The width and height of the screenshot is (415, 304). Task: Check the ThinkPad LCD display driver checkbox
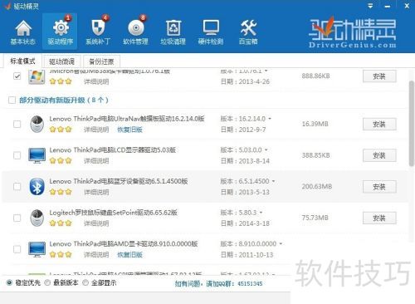[x=17, y=155]
